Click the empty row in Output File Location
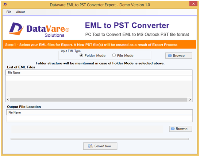The image size is (200, 157). pyautogui.click(x=99, y=118)
